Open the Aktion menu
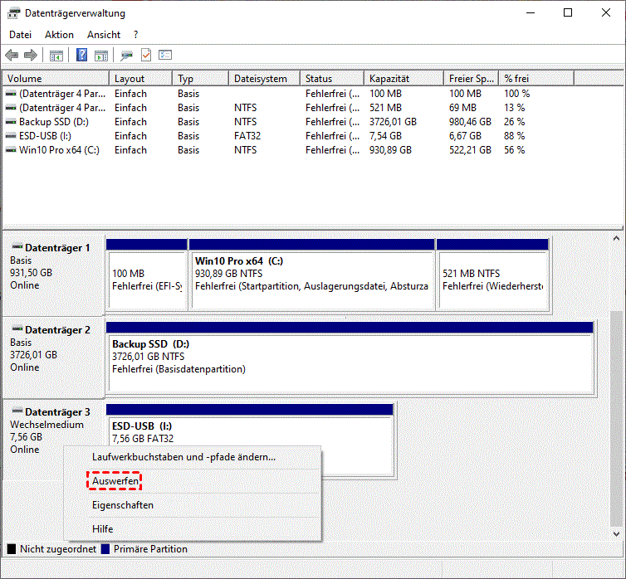This screenshot has height=579, width=626. click(59, 35)
